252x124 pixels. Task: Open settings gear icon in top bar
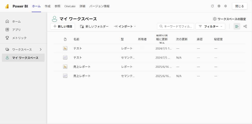point(225,6)
